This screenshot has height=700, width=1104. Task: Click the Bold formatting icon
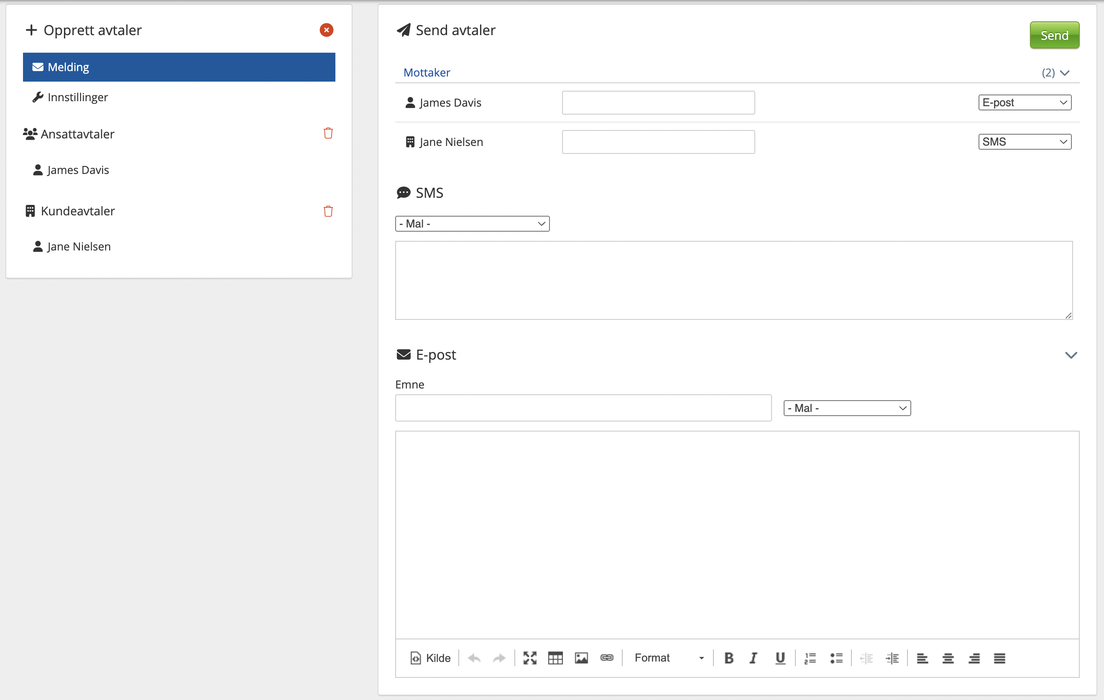[728, 658]
